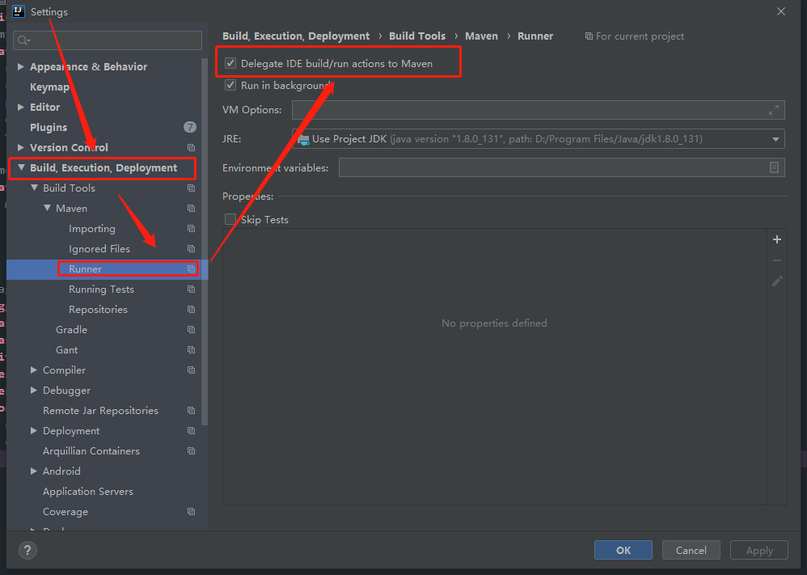Expand the VM Options field editor
Screen dimensions: 807x575
click(x=774, y=110)
